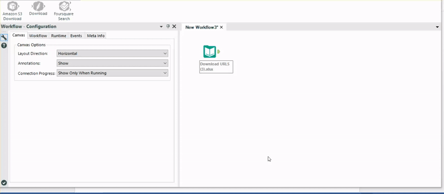444x194 pixels.
Task: Switch to the Canvas tab
Action: pos(19,35)
